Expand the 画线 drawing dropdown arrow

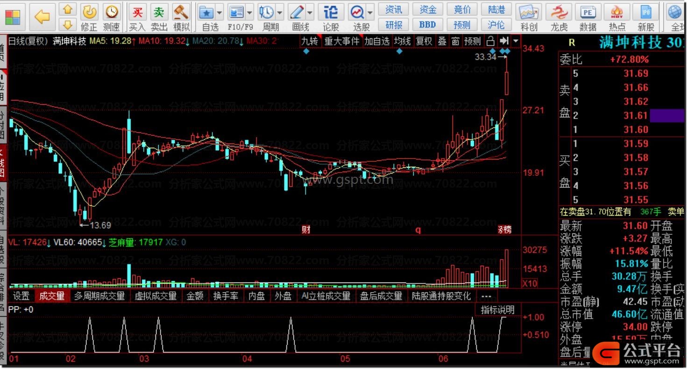tap(310, 12)
